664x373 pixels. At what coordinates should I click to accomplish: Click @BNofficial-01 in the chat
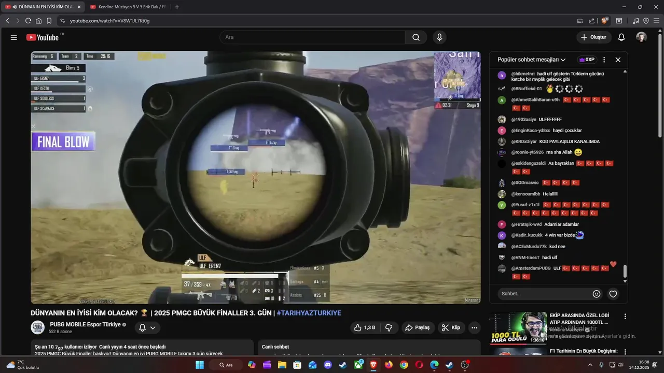pos(527,89)
